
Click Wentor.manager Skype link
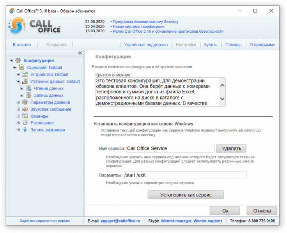pos(176,221)
